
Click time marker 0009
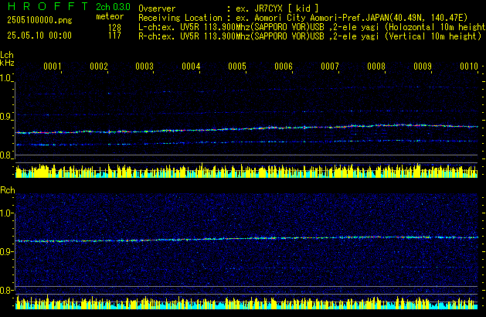[423, 66]
